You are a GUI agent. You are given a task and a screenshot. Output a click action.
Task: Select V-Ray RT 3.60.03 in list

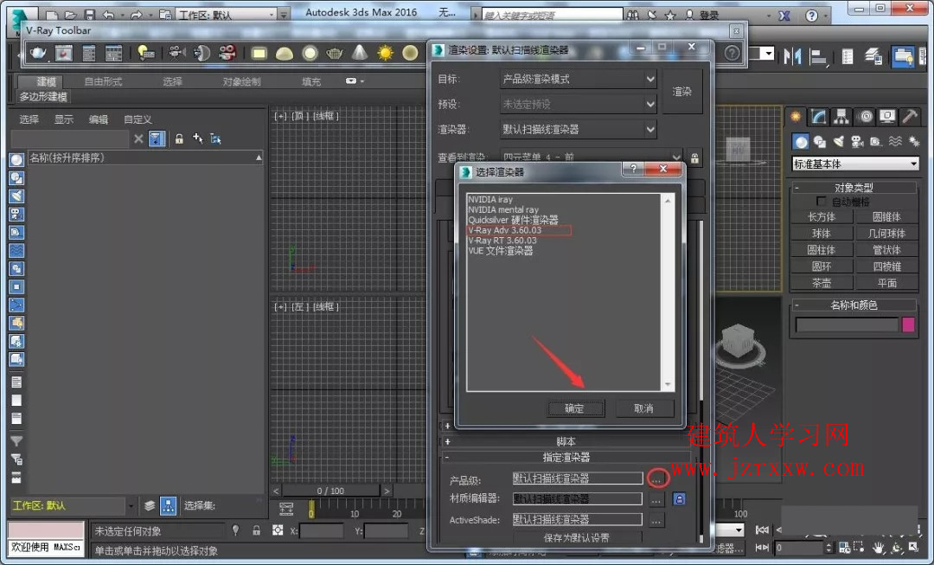click(502, 241)
